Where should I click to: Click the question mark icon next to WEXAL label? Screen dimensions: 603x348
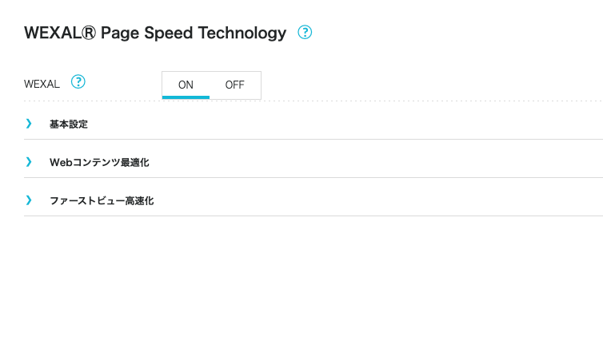pos(78,81)
